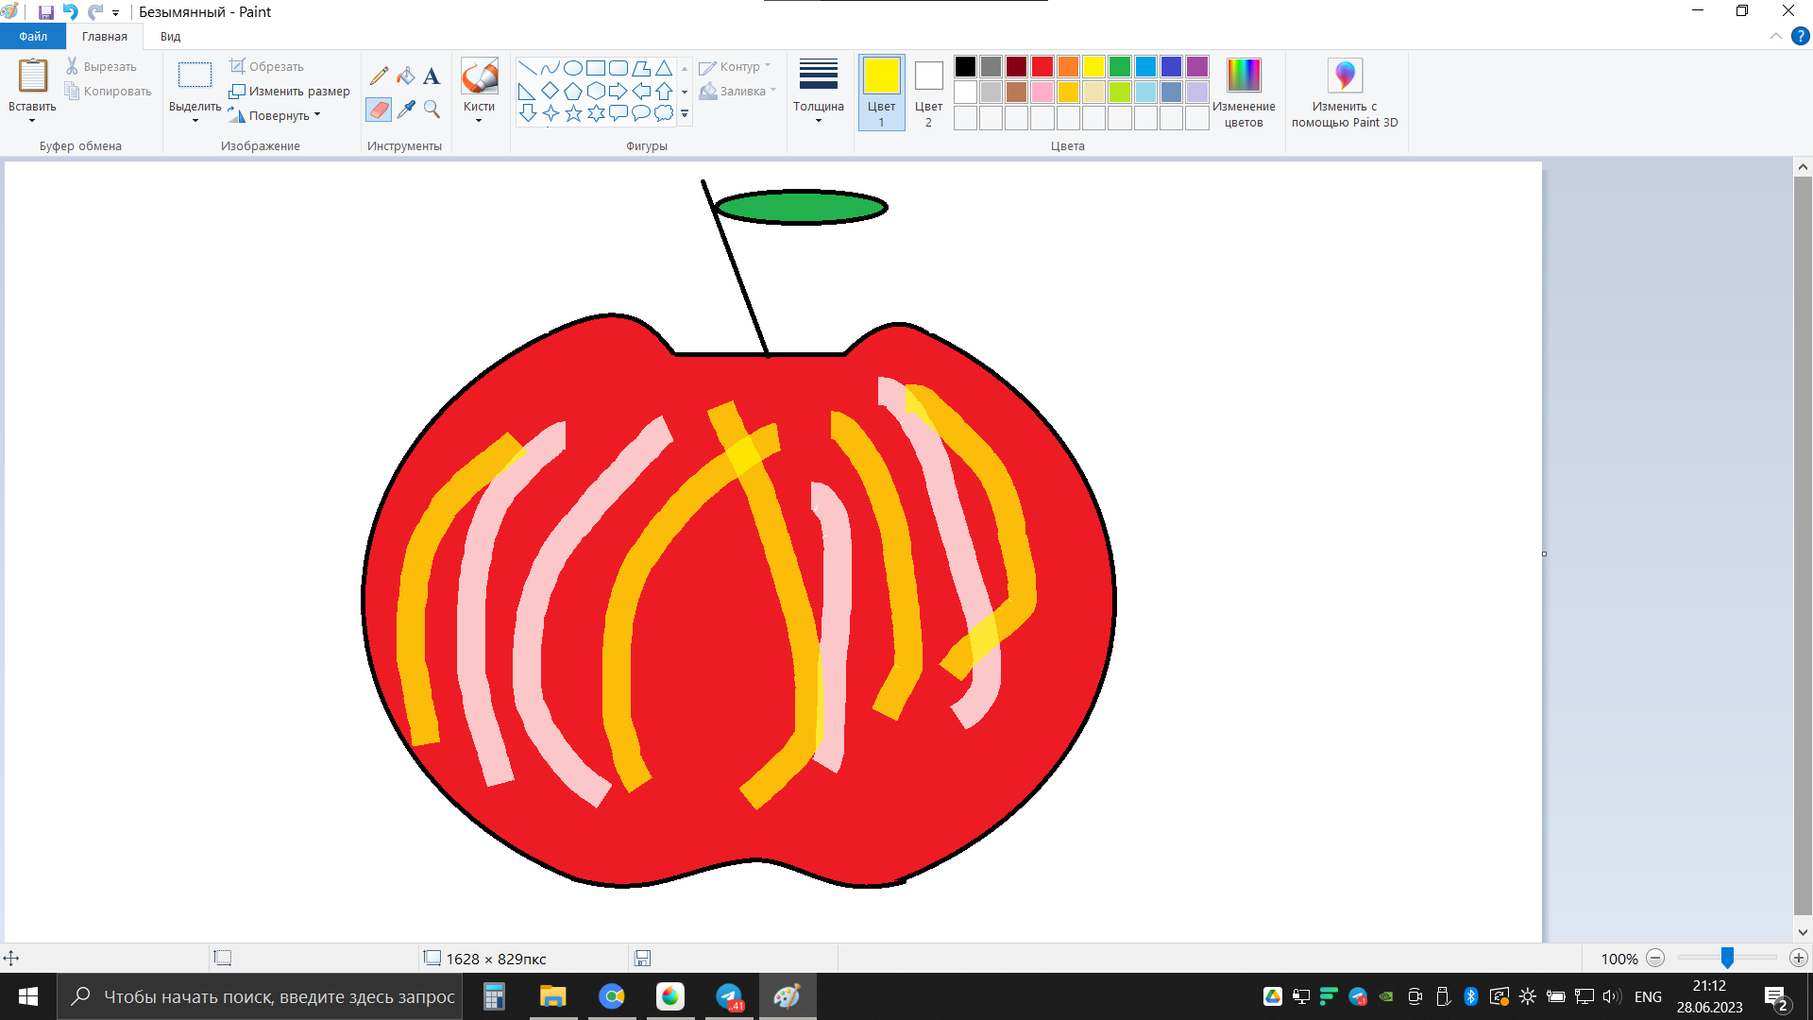The width and height of the screenshot is (1813, 1020).
Task: Open File Explorer from taskbar
Action: tap(552, 996)
